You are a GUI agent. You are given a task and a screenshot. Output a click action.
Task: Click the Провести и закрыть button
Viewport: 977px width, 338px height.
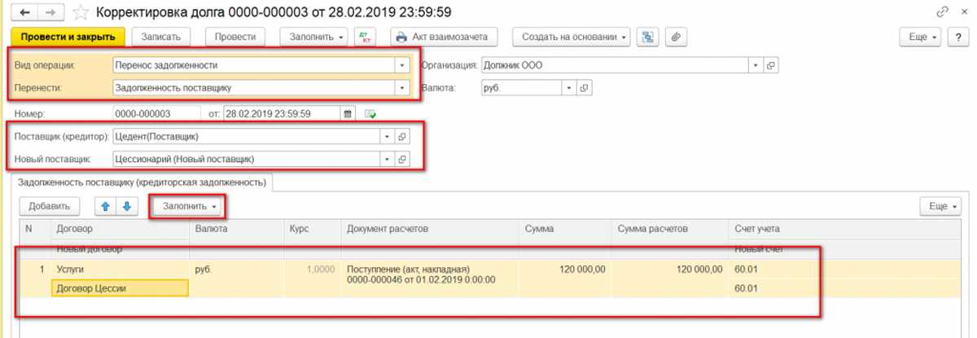68,37
